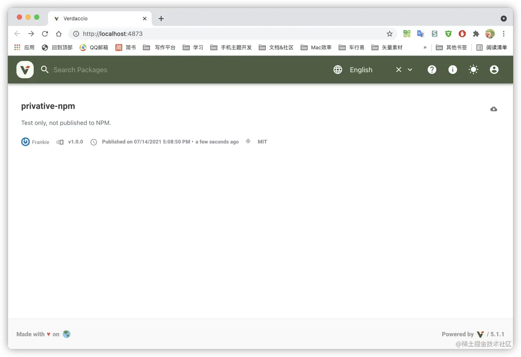Open QQ邮箱 bookmark
521x357 pixels.
click(x=94, y=47)
